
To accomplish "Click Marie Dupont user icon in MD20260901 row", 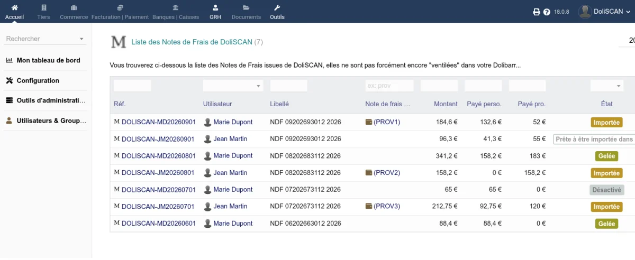I will [x=208, y=122].
